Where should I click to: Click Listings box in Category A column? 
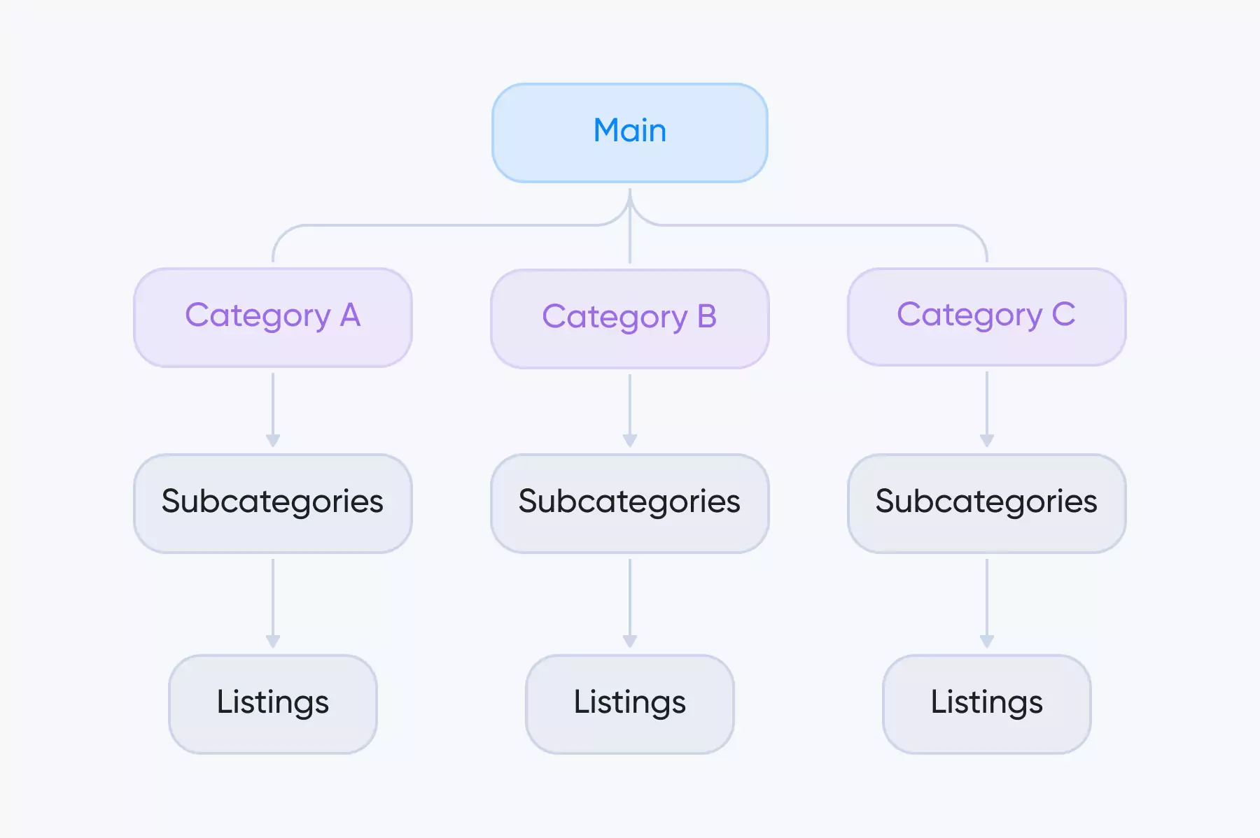tap(273, 704)
